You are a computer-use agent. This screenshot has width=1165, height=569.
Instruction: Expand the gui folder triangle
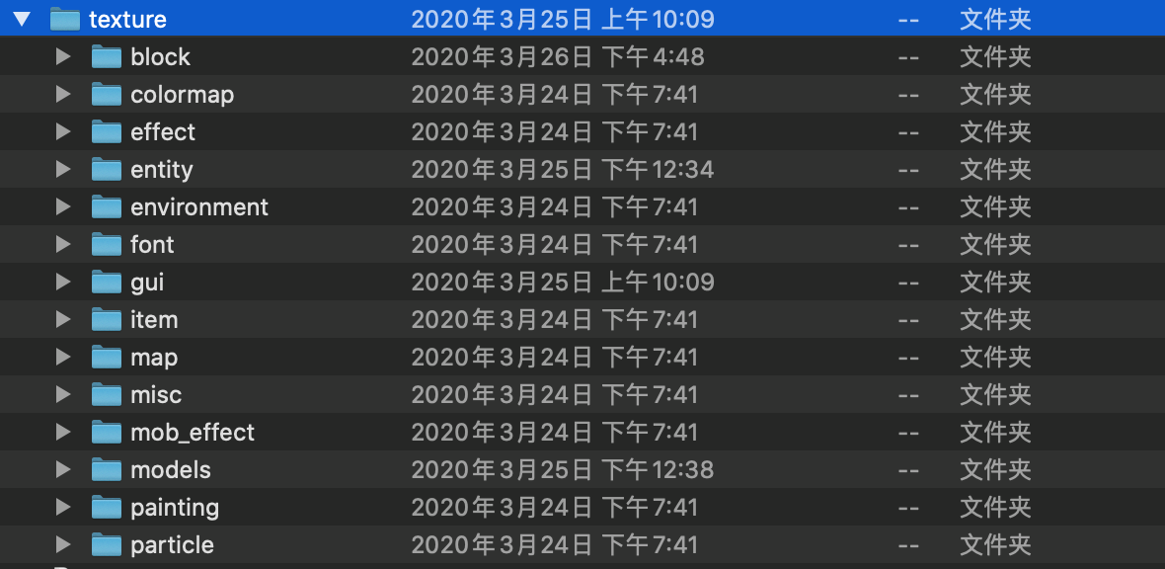click(x=63, y=282)
